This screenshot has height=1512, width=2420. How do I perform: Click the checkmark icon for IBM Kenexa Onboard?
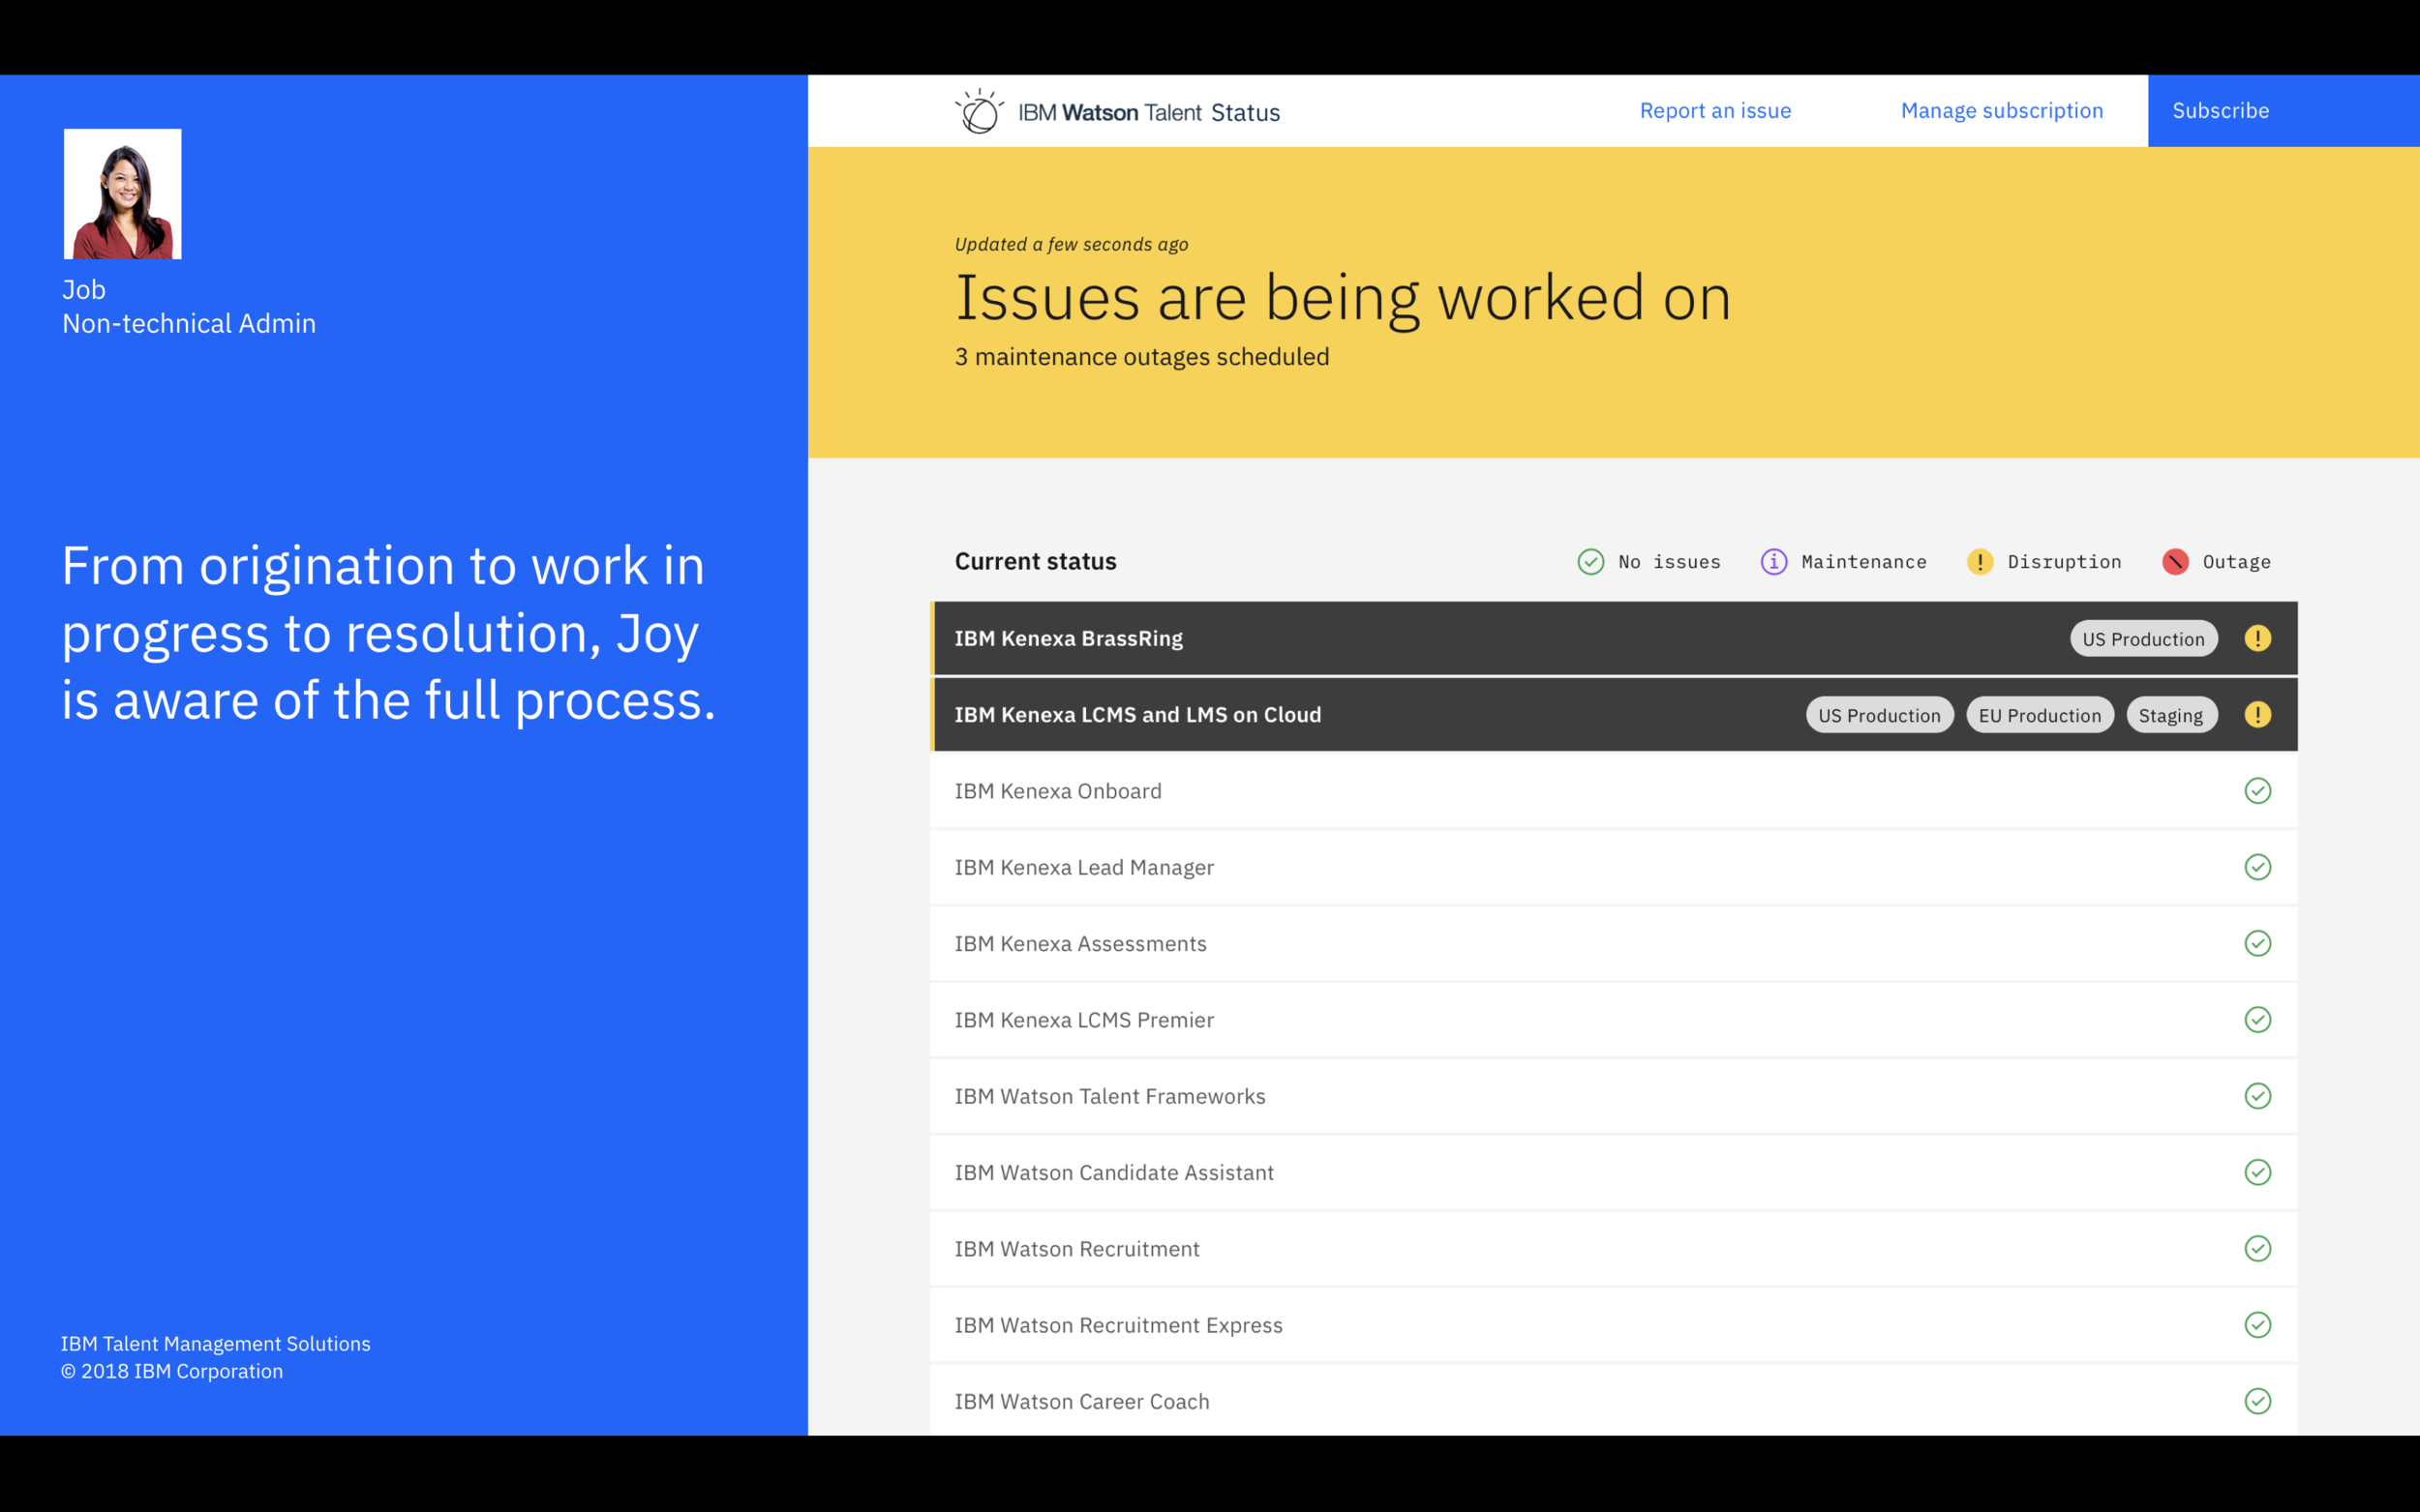click(x=2258, y=791)
